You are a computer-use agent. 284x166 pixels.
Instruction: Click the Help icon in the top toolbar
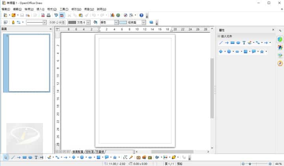tap(141, 15)
